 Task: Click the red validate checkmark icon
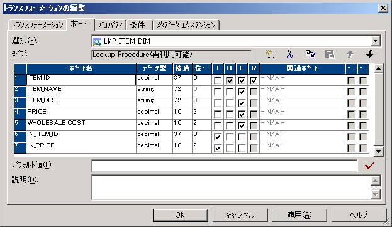point(369,166)
